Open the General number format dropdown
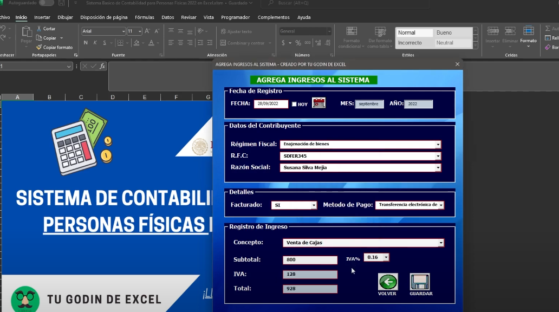559x312 pixels. [329, 31]
